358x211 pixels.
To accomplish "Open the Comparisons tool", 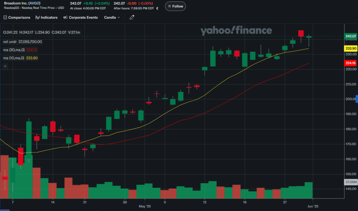I will pos(17,17).
